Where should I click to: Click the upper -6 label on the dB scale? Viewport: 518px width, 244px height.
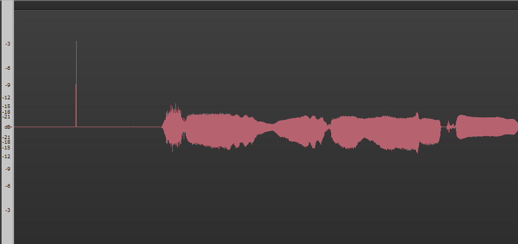(8, 68)
